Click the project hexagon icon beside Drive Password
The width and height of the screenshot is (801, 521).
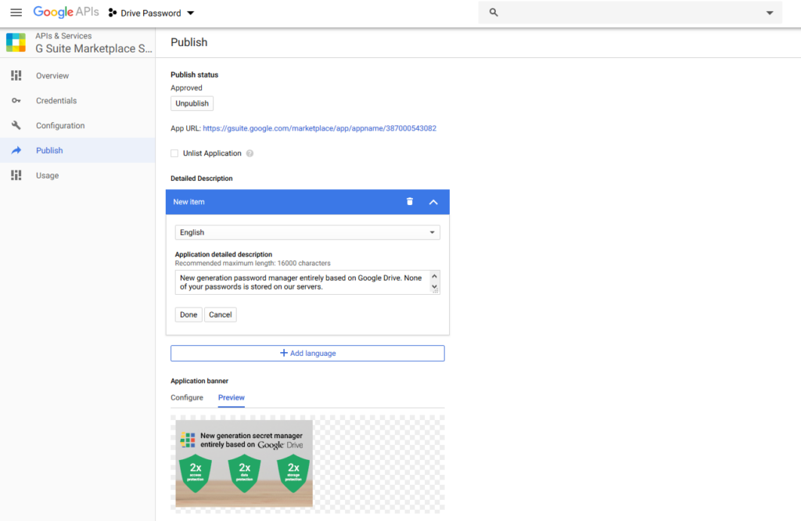113,13
